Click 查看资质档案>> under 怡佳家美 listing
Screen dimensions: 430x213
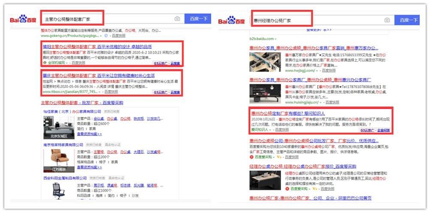[89, 134]
